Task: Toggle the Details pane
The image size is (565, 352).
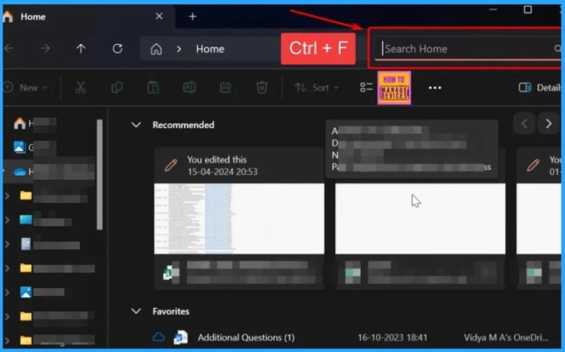Action: click(x=540, y=88)
